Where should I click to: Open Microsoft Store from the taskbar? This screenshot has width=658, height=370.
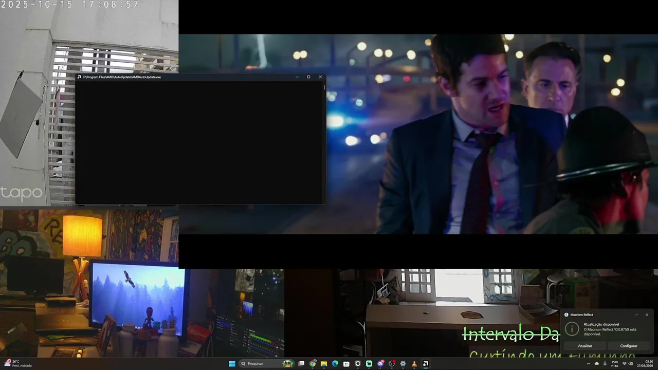[346, 364]
